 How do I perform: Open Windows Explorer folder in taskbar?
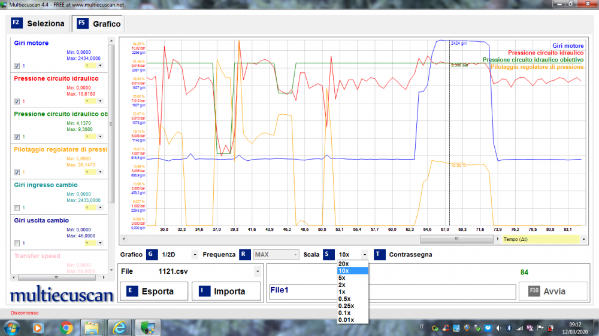coord(92,327)
